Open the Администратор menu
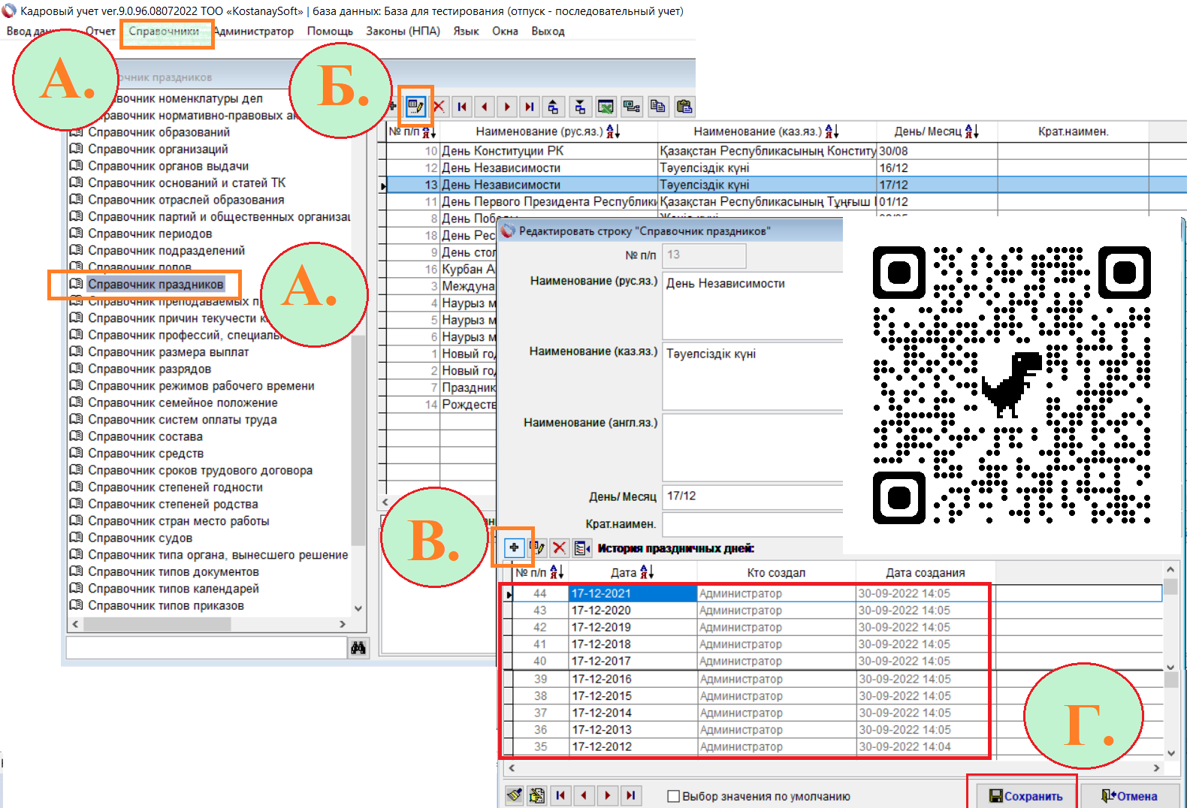The height and width of the screenshot is (808, 1193). click(254, 31)
